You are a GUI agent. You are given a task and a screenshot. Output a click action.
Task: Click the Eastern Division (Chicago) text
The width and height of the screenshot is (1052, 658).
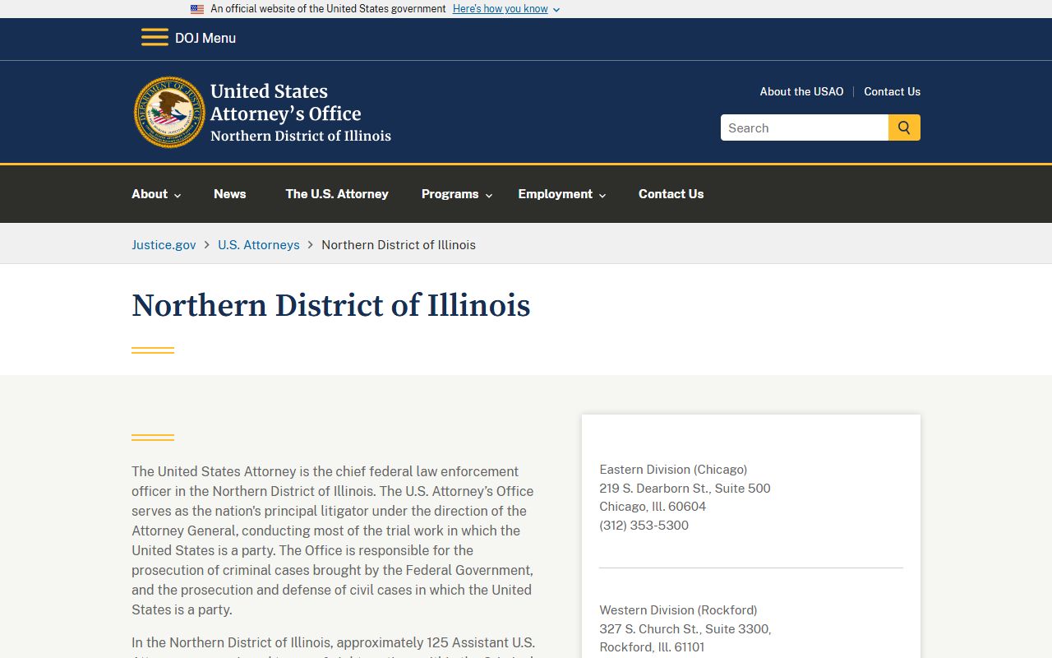click(673, 470)
